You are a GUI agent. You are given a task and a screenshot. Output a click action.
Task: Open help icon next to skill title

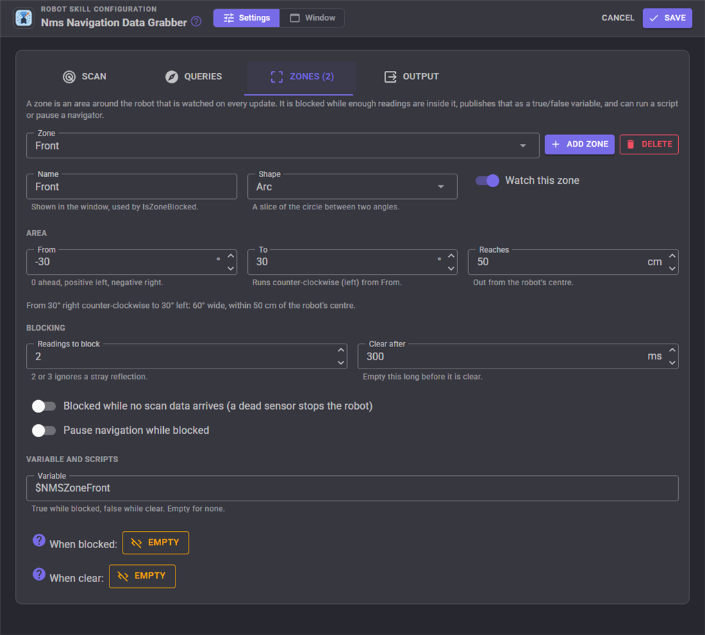pos(196,21)
